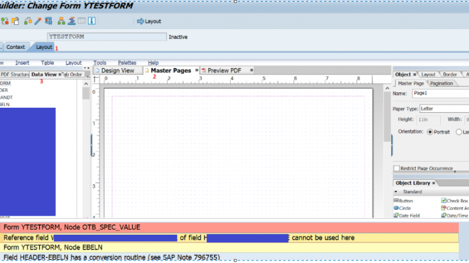The width and height of the screenshot is (469, 263).
Task: Select the Layout tab beside Context
Action: pos(44,47)
